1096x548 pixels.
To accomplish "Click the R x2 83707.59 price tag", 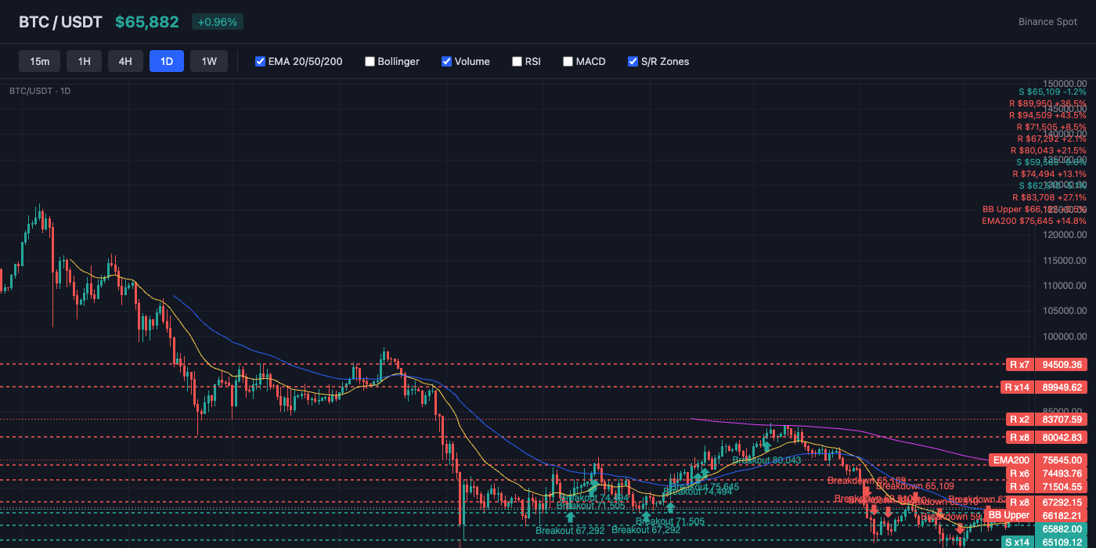I will click(1047, 419).
